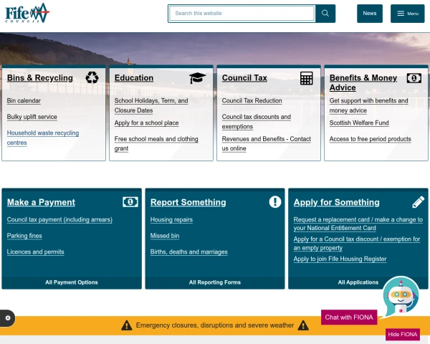Image resolution: width=430 pixels, height=344 pixels.
Task: Expand All Payment Options
Action: click(72, 282)
